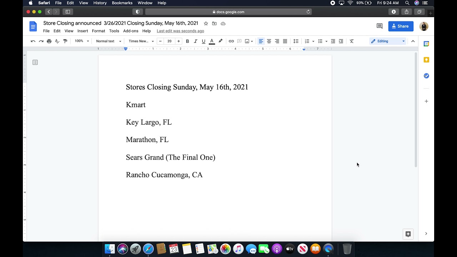
Task: Click the Explore button at bottom right
Action: pyautogui.click(x=408, y=234)
